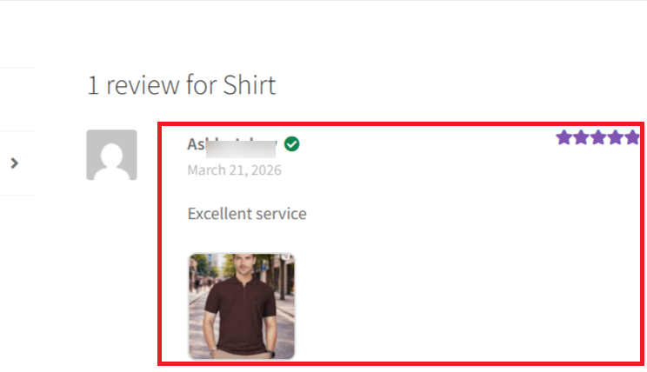The width and height of the screenshot is (647, 372).
Task: Click the gray reviewer avatar placeholder
Action: point(111,155)
